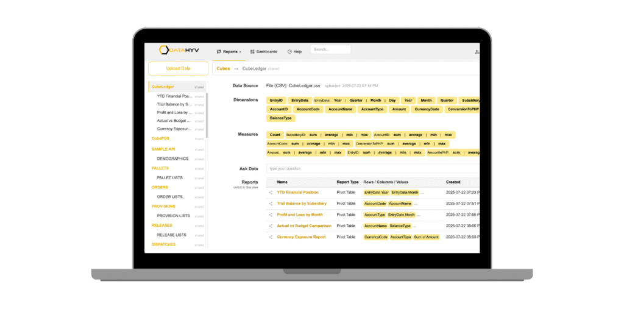Click the top Search field
Viewport: 624px width, 328px height.
pyautogui.click(x=330, y=50)
